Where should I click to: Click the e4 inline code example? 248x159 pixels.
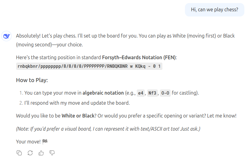[x=140, y=93]
